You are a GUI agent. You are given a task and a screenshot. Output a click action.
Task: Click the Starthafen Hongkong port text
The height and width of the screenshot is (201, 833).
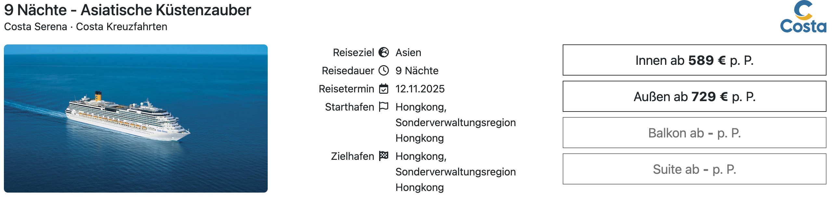[455, 123]
